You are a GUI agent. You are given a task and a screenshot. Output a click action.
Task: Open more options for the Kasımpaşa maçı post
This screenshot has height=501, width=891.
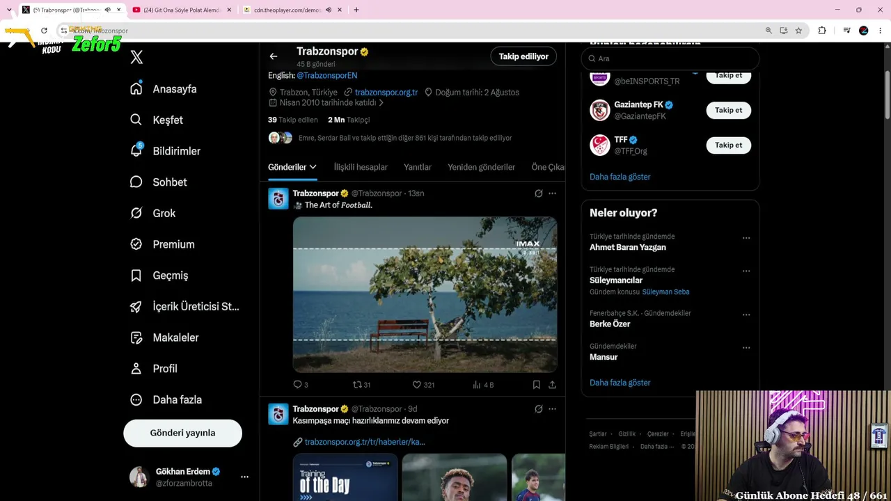552,409
